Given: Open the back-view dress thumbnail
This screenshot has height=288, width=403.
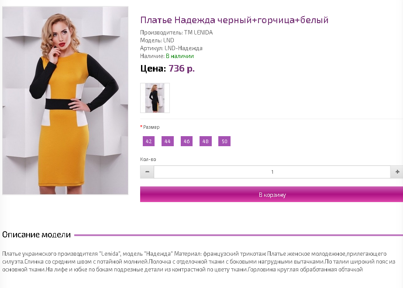Looking at the screenshot, I should coord(155,98).
